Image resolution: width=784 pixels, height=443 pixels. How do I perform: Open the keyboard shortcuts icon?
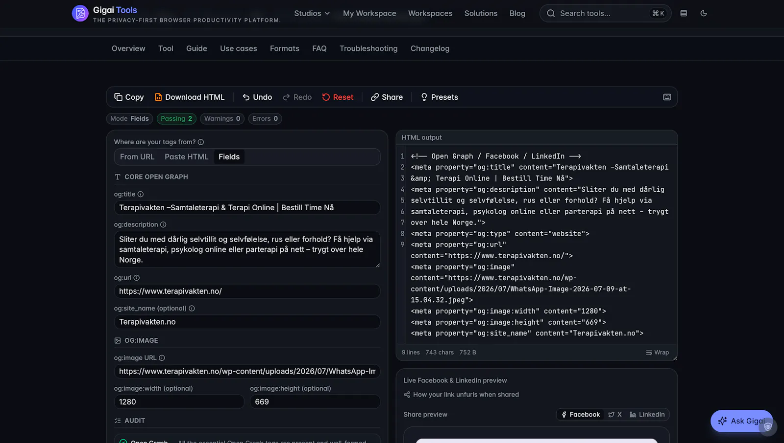point(667,97)
